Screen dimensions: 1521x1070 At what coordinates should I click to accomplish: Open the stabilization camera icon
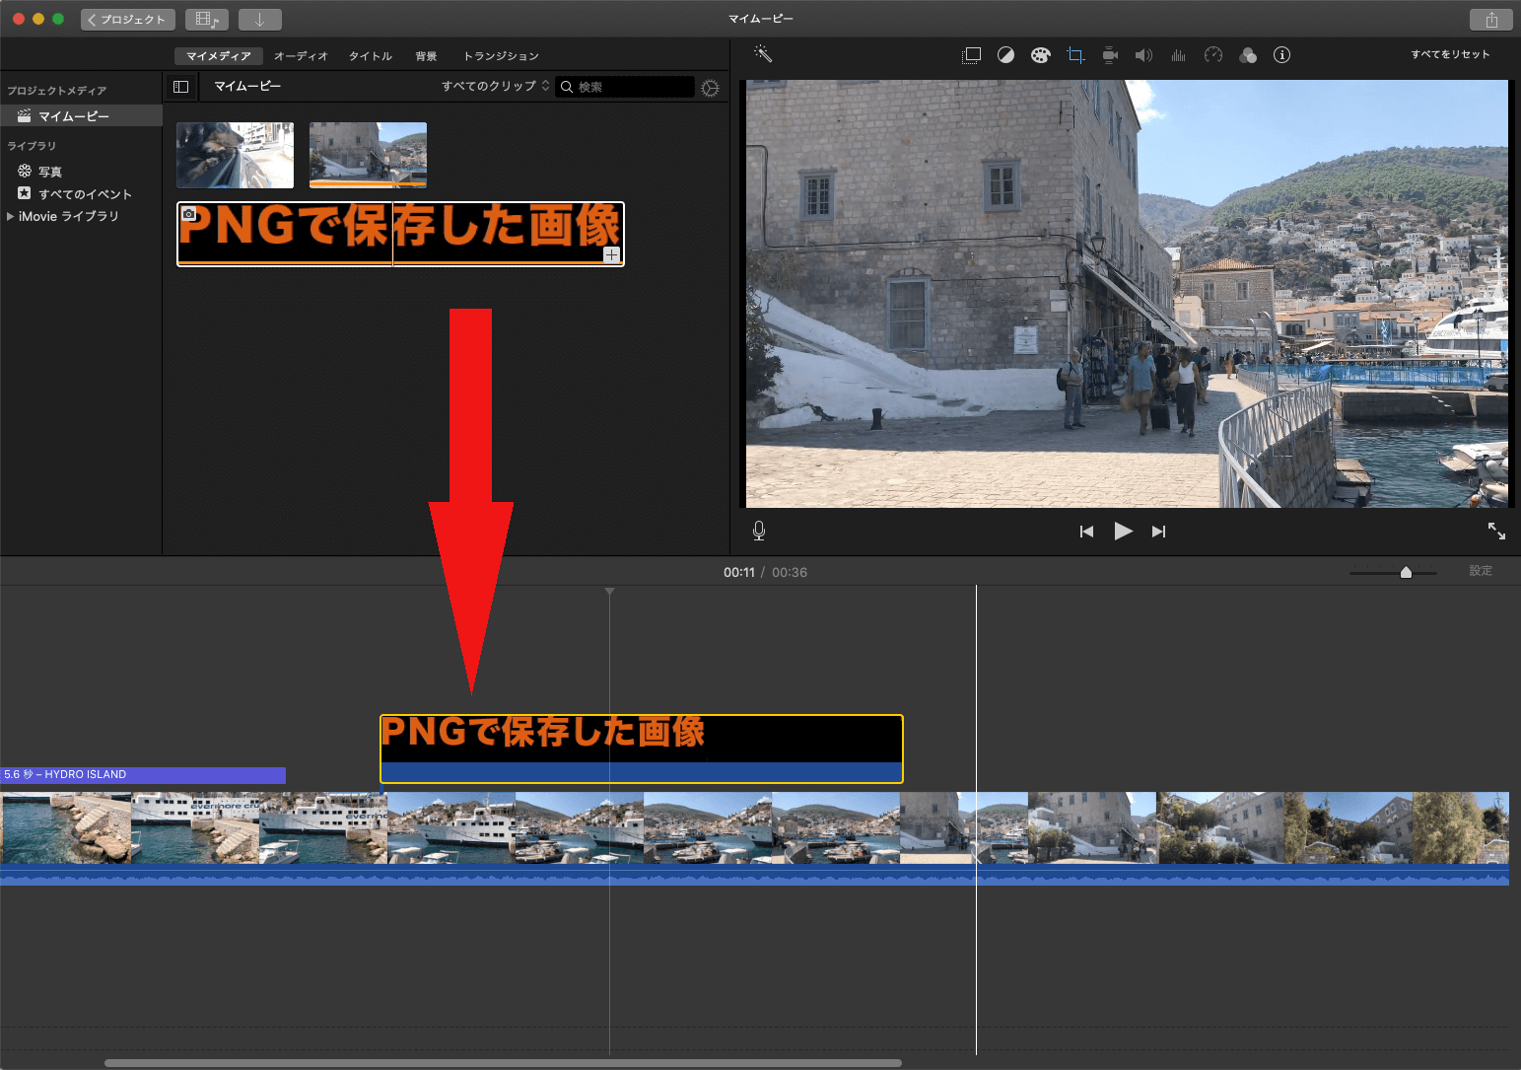coord(1110,55)
